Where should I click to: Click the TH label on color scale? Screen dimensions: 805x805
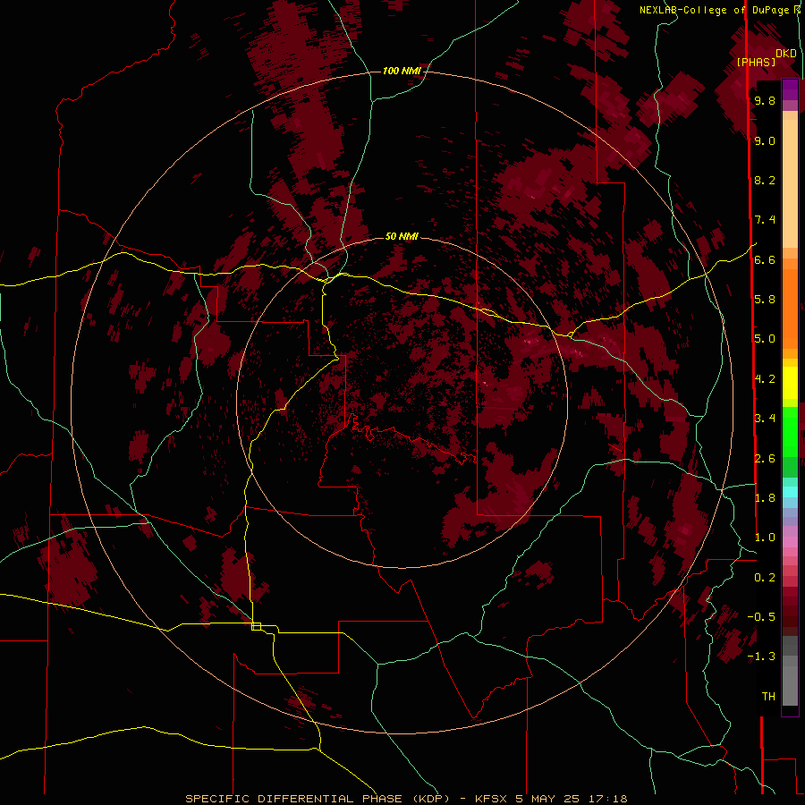click(768, 697)
